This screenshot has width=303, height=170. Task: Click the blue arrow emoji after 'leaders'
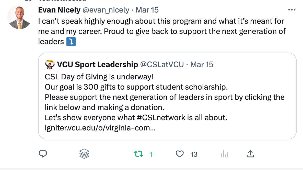71,42
